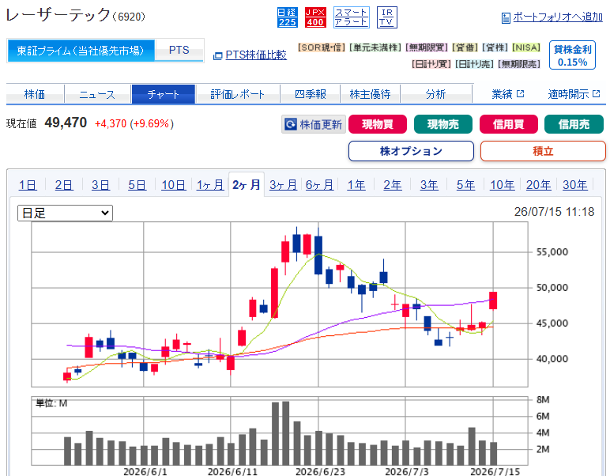Set chart period to 5日
This screenshot has height=476, width=610.
pos(137,185)
